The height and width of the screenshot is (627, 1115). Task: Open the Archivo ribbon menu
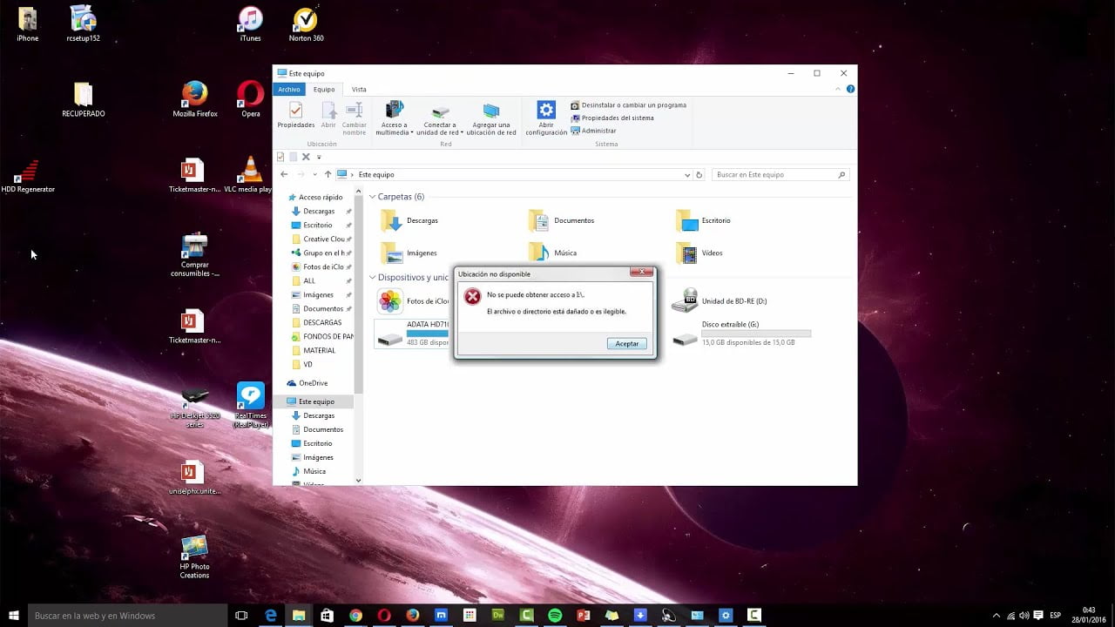coord(289,90)
